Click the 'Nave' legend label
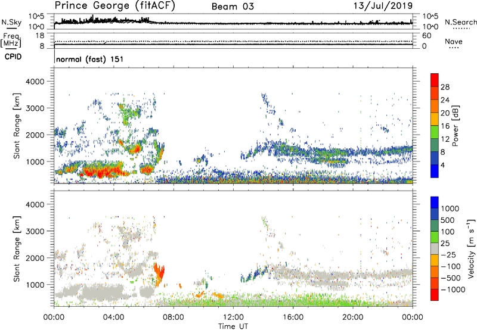477x330 pixels. pyautogui.click(x=454, y=42)
